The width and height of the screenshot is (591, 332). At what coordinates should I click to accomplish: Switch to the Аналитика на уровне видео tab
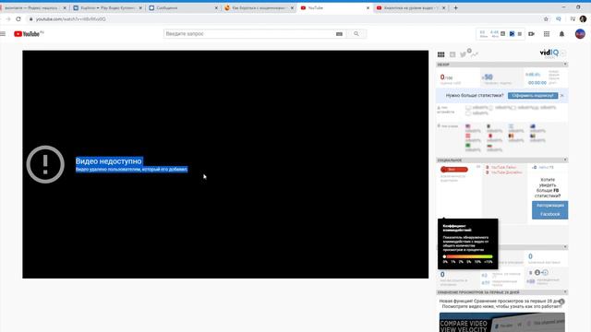411,7
